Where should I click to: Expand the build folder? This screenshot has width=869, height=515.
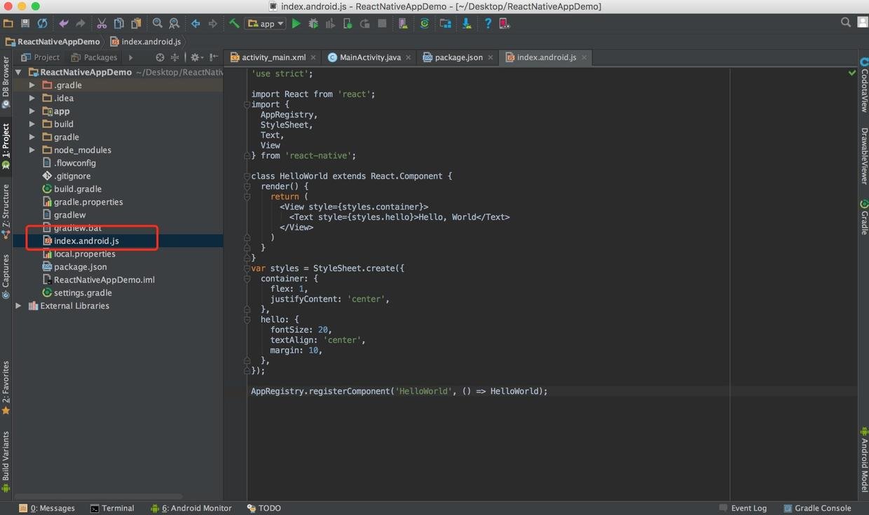point(32,124)
